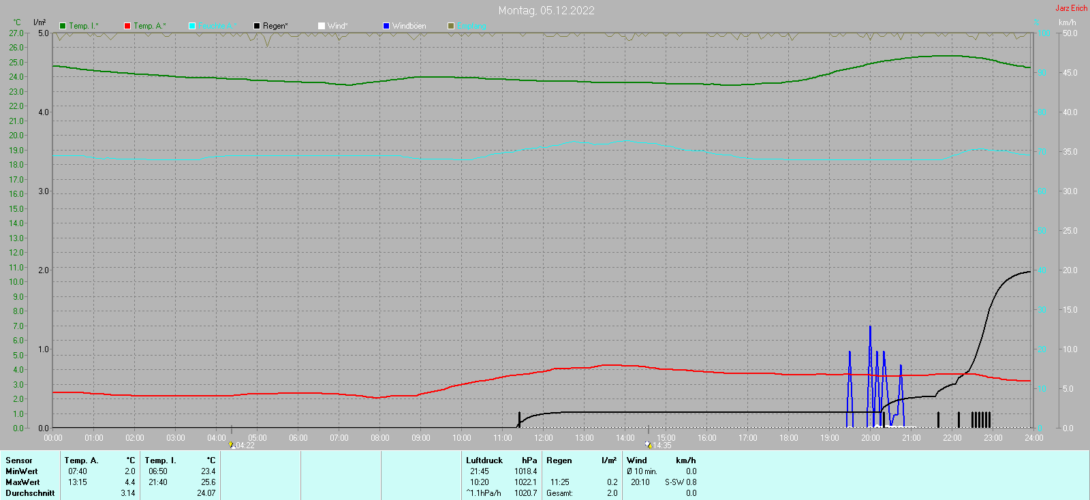Click the green Temp. I. legend swatch
Viewport: 1090px width, 500px height.
click(63, 26)
